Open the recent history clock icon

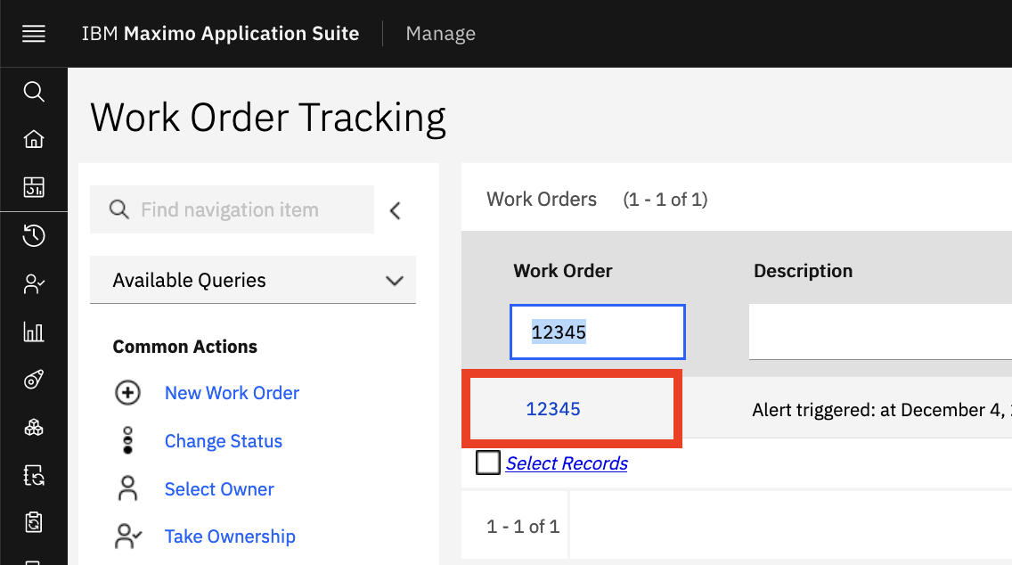point(34,235)
